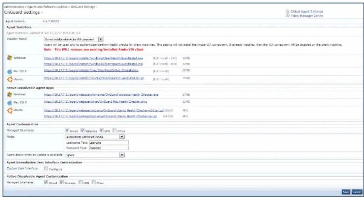Open the agent update action dropdown
This screenshot has height=197, width=364.
(x=95, y=155)
